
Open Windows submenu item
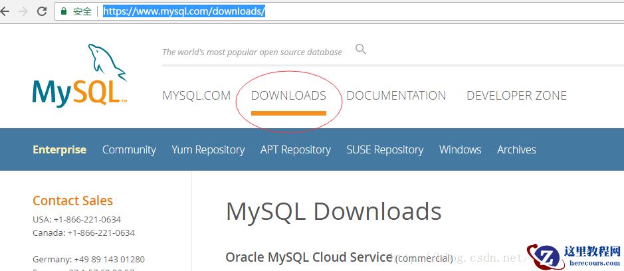(x=461, y=149)
